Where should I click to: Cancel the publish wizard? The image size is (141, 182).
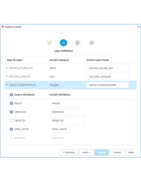[x=117, y=152]
